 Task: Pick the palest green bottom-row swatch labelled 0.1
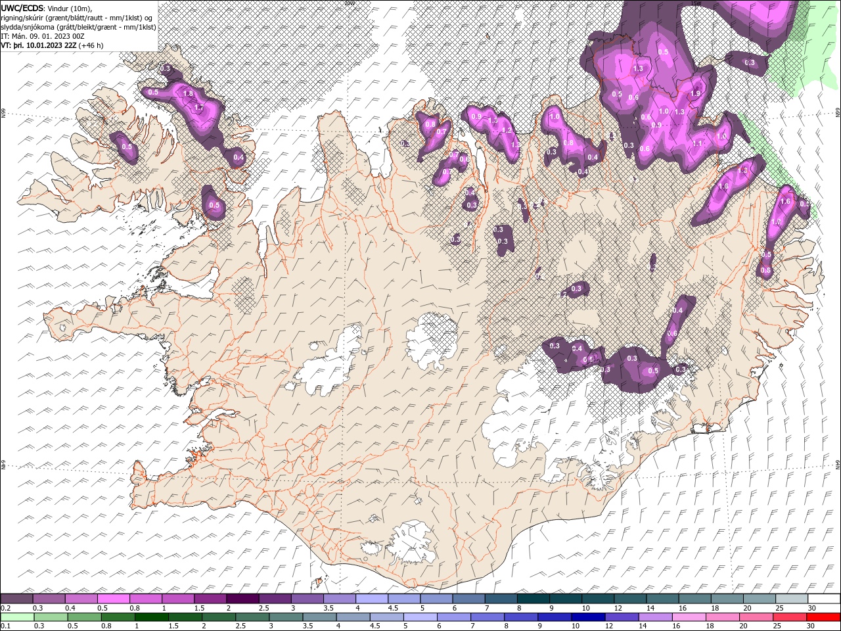pyautogui.click(x=17, y=617)
